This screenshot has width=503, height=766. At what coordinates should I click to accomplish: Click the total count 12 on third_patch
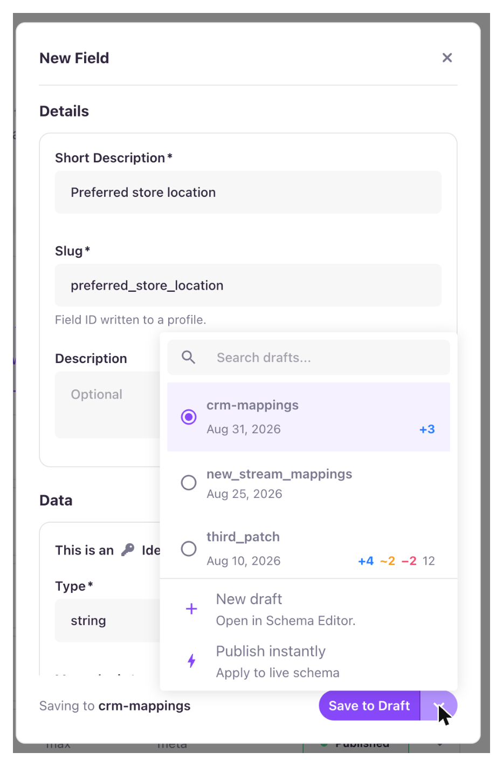[x=429, y=561]
